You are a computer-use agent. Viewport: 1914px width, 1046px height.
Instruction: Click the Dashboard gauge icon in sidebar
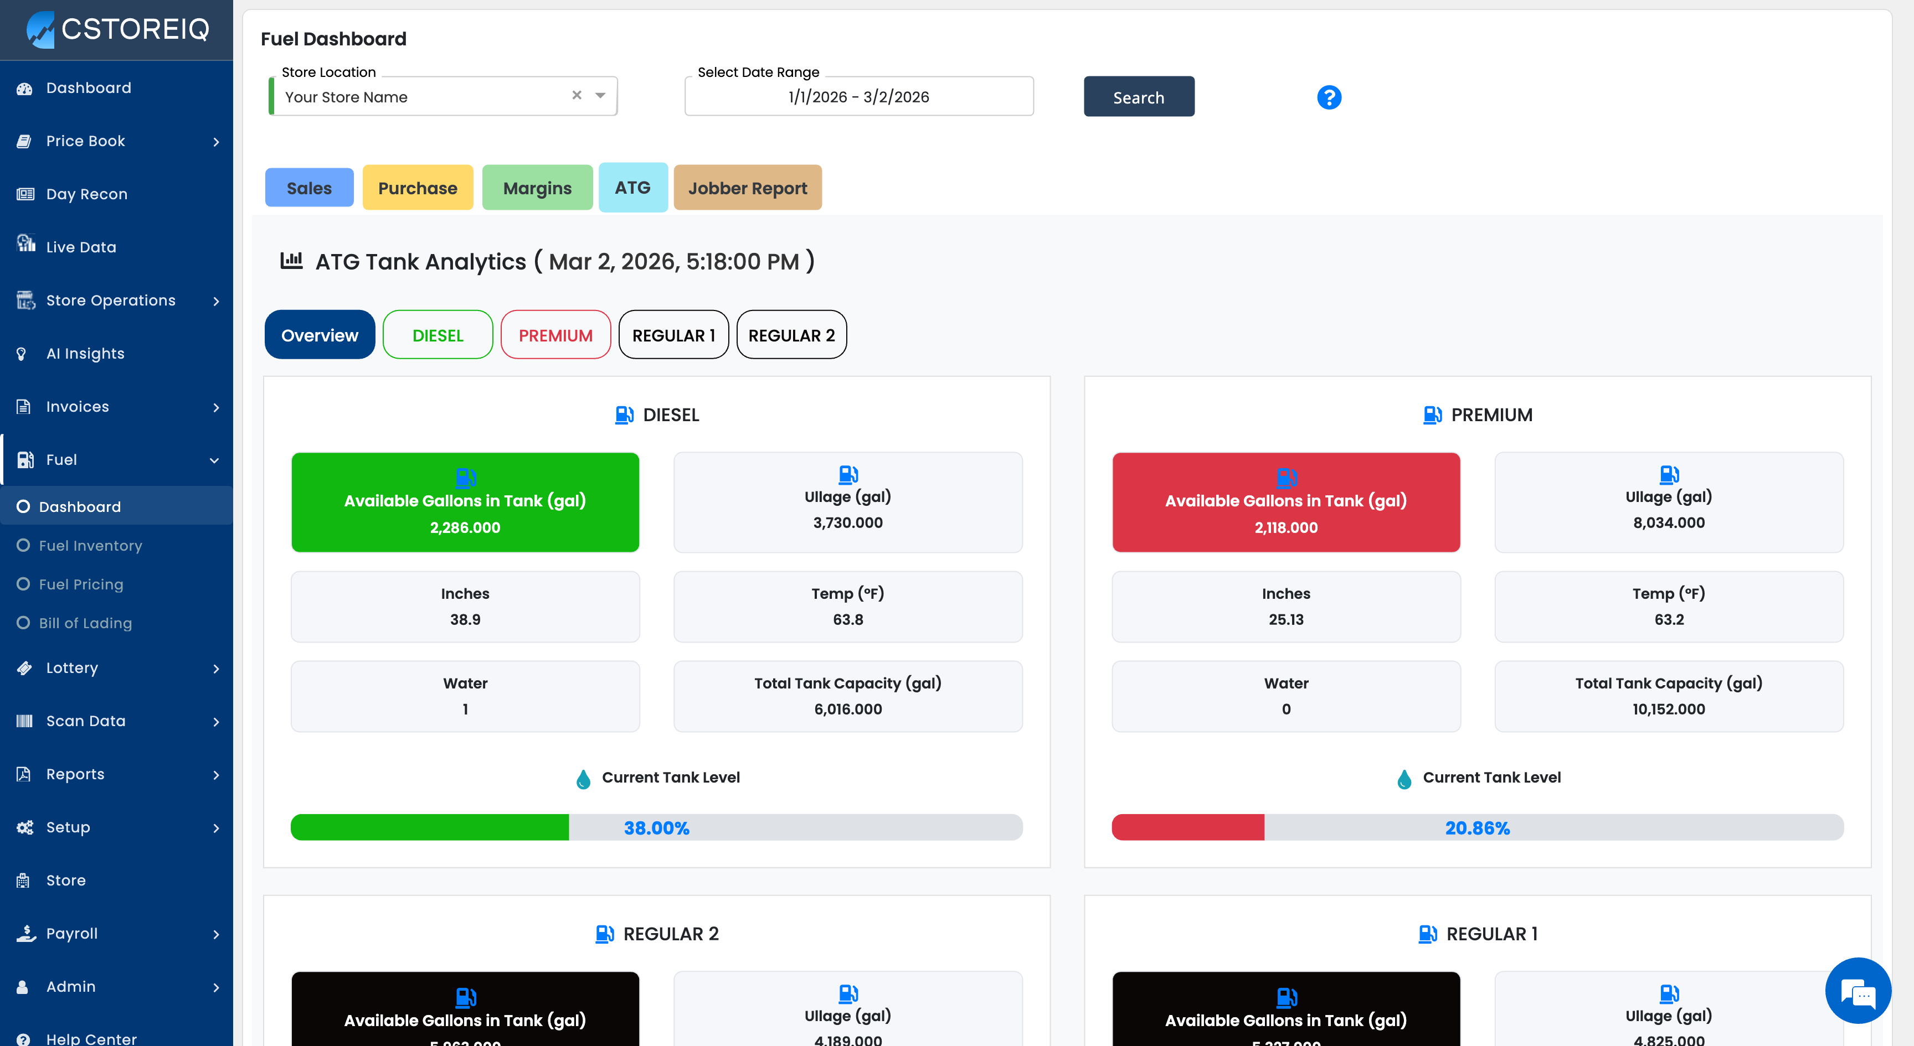click(24, 89)
